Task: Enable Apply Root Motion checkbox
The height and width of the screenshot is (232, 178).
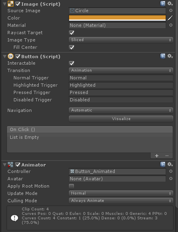Action: pyautogui.click(x=71, y=186)
